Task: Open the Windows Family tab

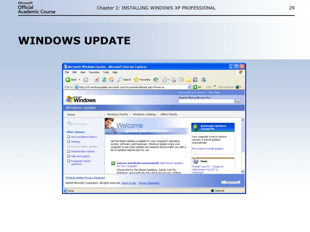Action: pos(117,114)
